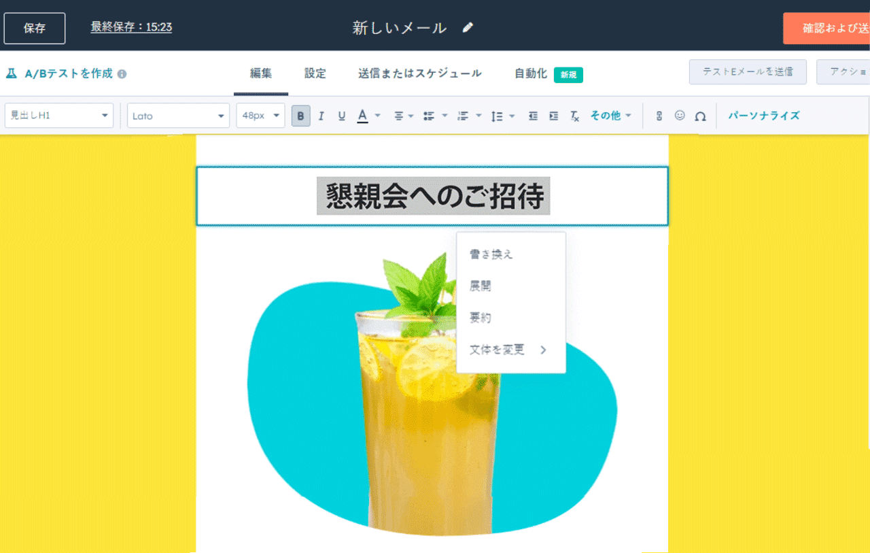Click the 新規 badge
The width and height of the screenshot is (870, 553).
568,75
